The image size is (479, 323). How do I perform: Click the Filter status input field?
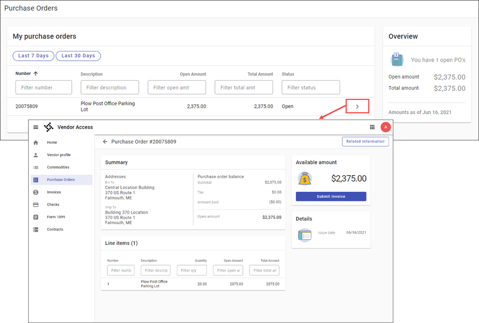click(311, 88)
